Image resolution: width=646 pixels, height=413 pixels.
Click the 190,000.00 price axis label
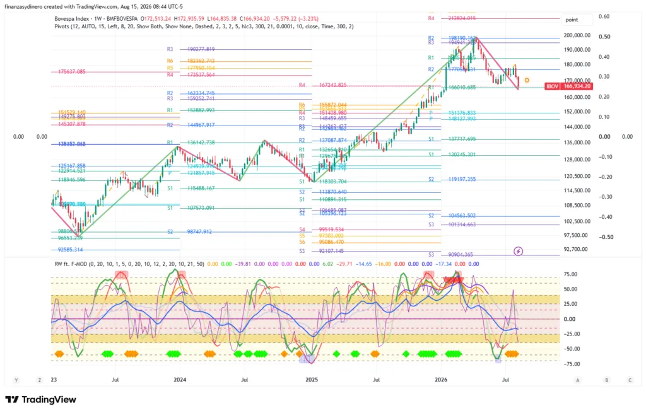coord(577,50)
